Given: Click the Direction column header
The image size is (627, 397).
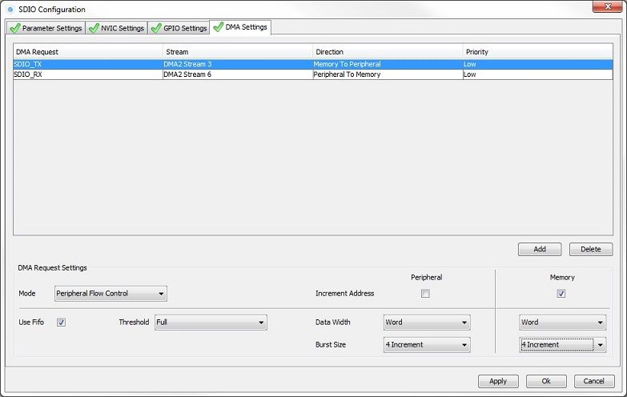Looking at the screenshot, I should point(388,51).
